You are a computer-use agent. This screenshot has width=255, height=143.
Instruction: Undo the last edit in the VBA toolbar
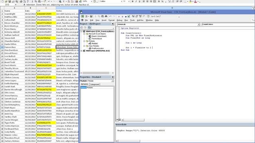(x=110, y=16)
